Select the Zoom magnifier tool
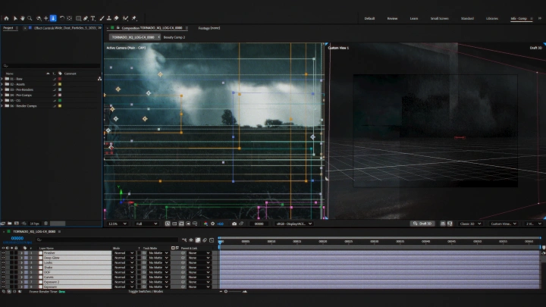The width and height of the screenshot is (546, 307). click(x=30, y=18)
